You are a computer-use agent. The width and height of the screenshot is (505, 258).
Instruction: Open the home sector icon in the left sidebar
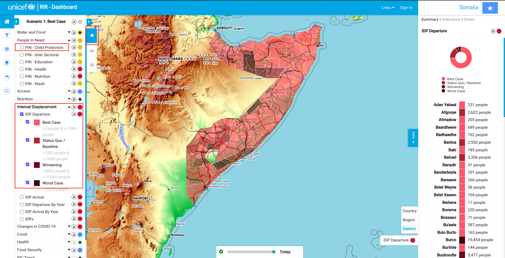(7, 22)
